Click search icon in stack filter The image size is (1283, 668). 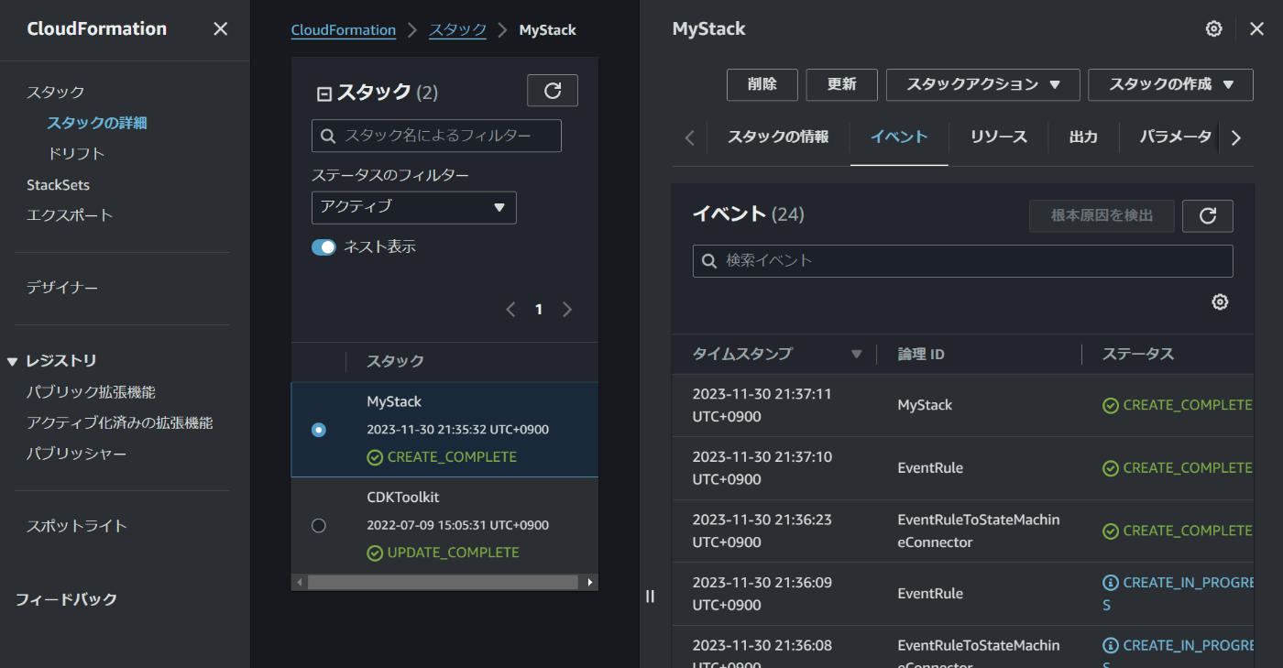click(328, 137)
